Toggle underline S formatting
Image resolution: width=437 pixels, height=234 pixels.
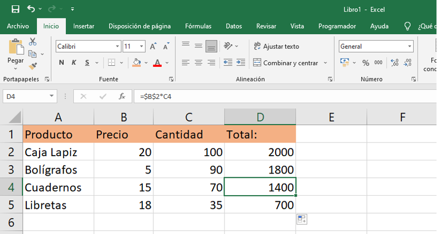click(87, 63)
